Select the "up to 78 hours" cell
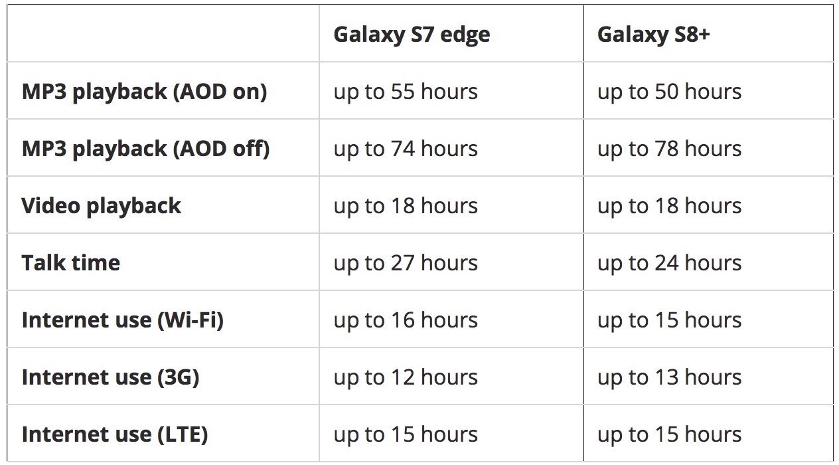 669,149
